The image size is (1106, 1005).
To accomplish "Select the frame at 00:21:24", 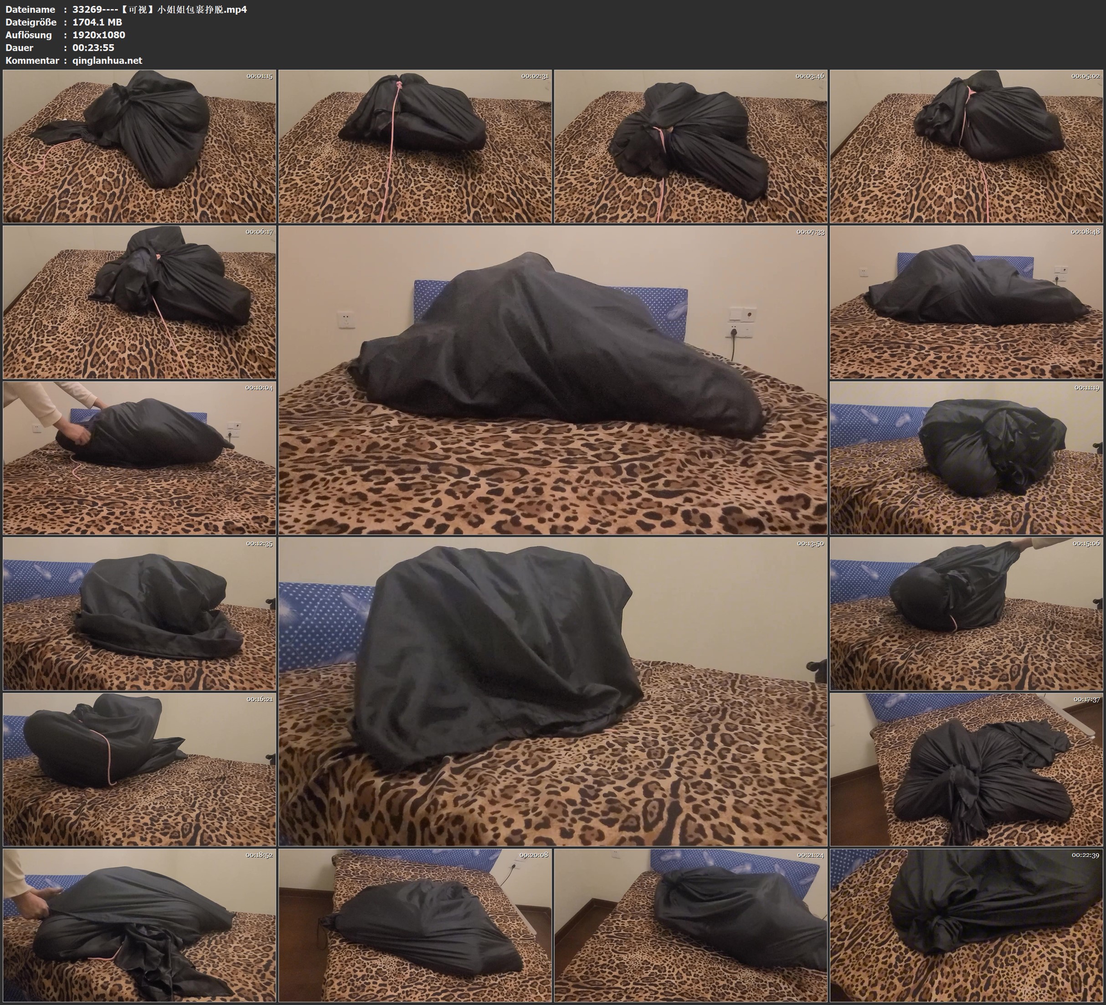I will click(691, 925).
